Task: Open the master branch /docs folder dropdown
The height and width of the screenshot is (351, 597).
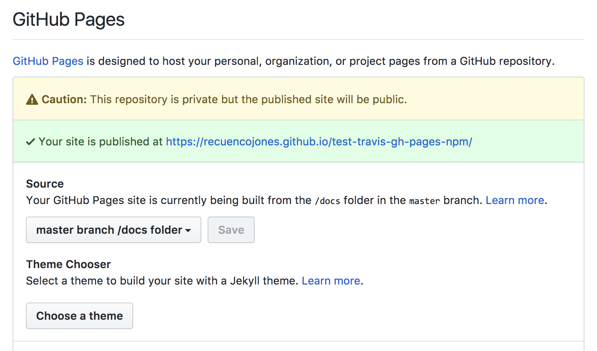Action: click(x=114, y=230)
